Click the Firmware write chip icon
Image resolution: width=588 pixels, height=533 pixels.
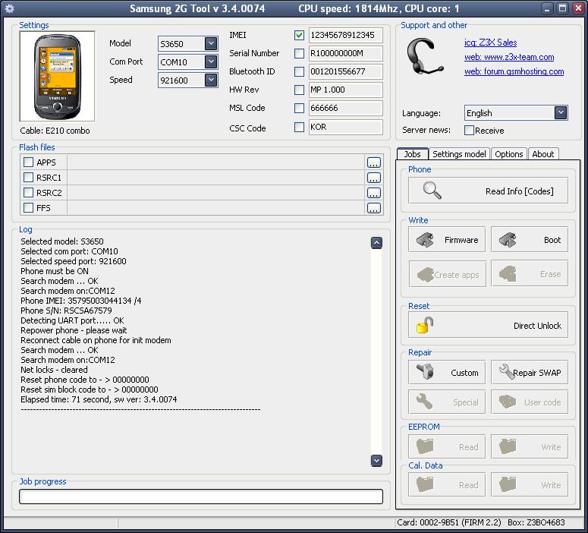425,239
